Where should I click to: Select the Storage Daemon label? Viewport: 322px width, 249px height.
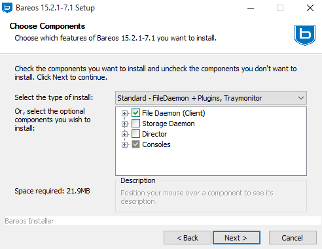click(168, 124)
